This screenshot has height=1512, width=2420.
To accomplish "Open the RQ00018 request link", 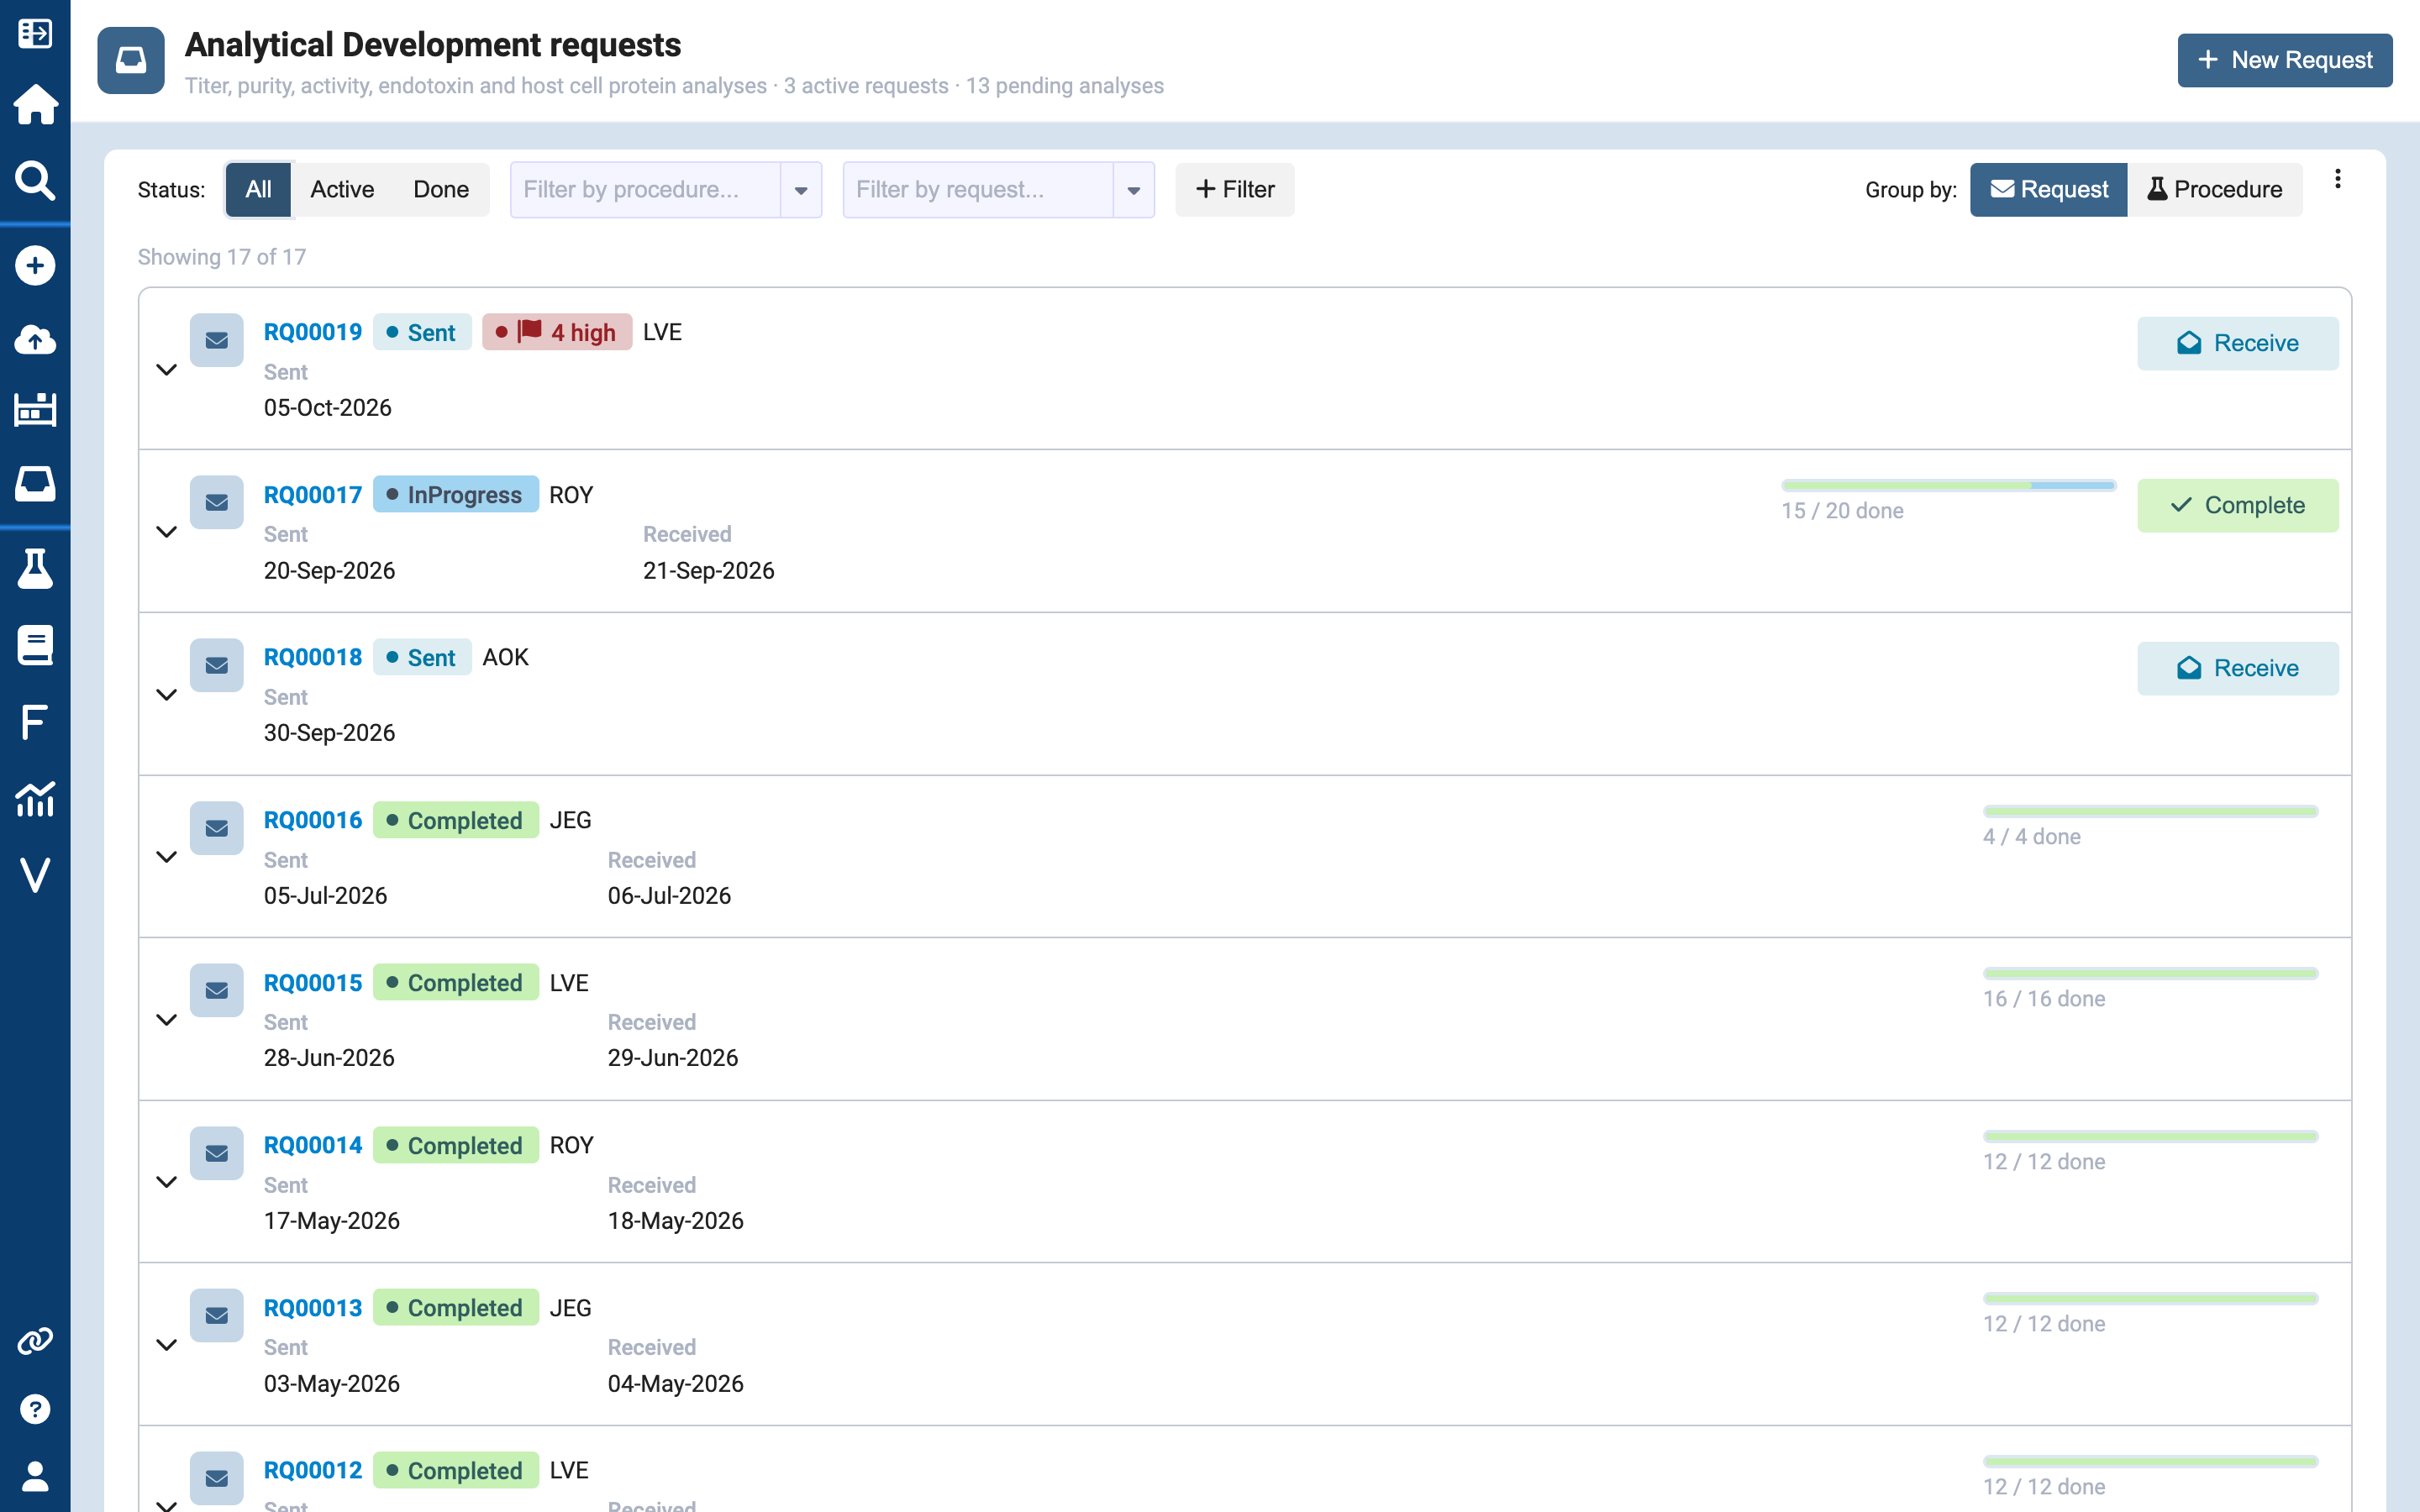I will click(x=312, y=658).
